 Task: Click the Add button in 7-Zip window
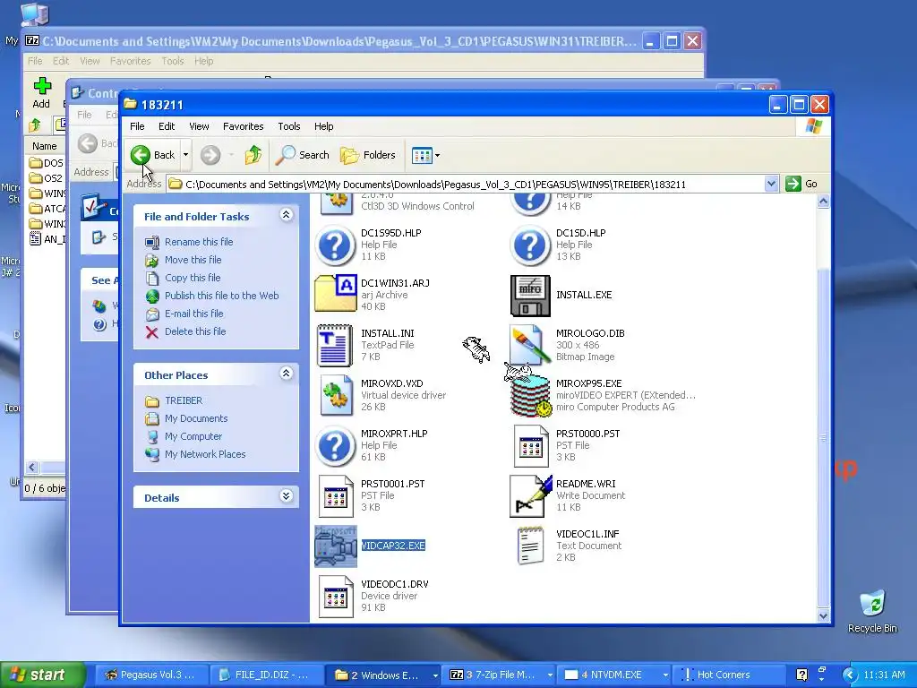[x=41, y=93]
